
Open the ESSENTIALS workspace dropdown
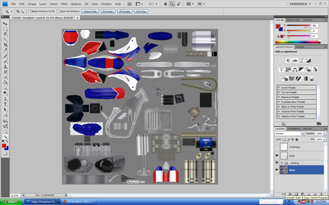300,4
